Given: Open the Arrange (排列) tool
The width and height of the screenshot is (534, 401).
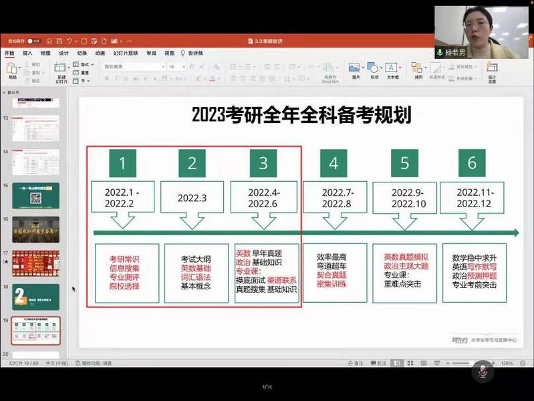Looking at the screenshot, I should tap(418, 69).
